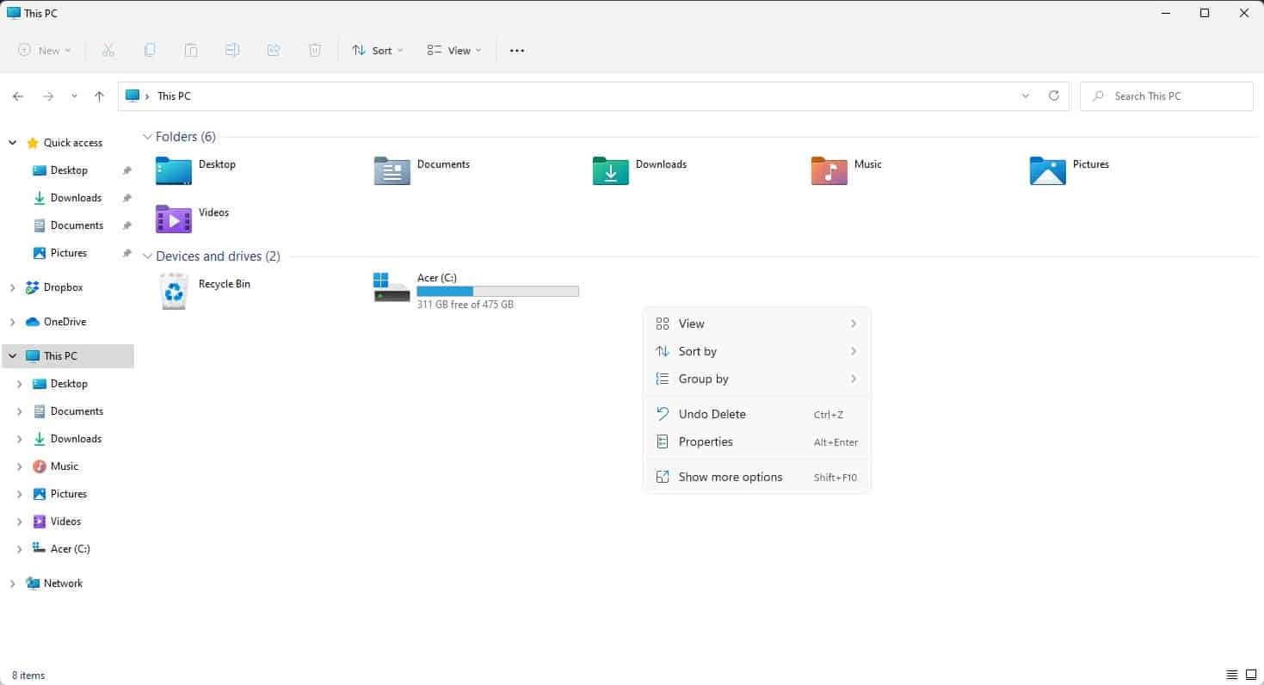Switch to large icons view in status bar
The width and height of the screenshot is (1264, 685).
(x=1250, y=675)
